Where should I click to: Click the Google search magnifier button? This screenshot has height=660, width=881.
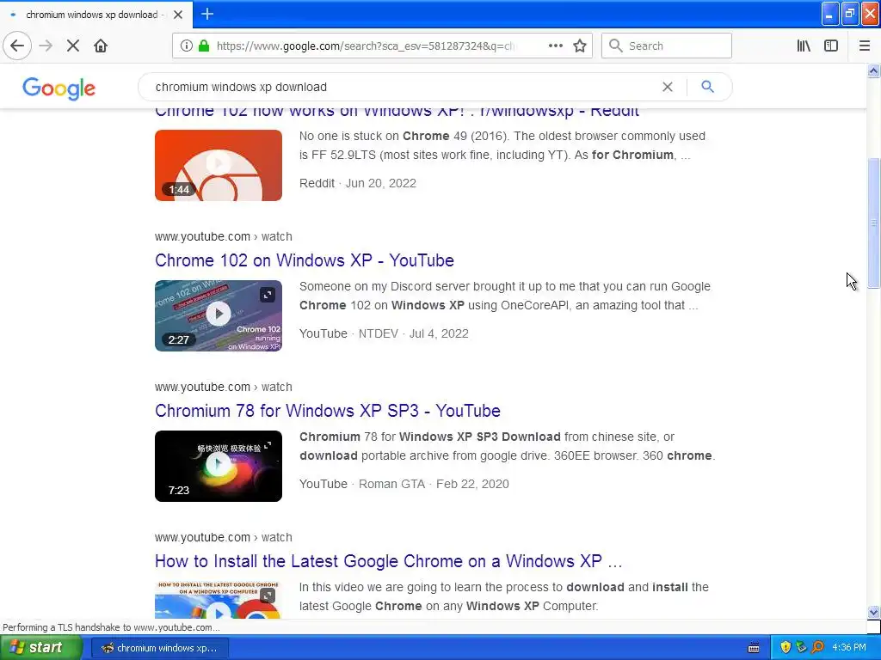click(x=708, y=87)
